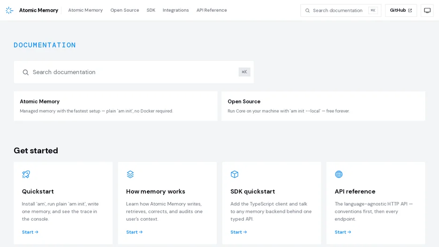
Task: Click the 'Add the TypeScript client' description
Action: [271, 211]
